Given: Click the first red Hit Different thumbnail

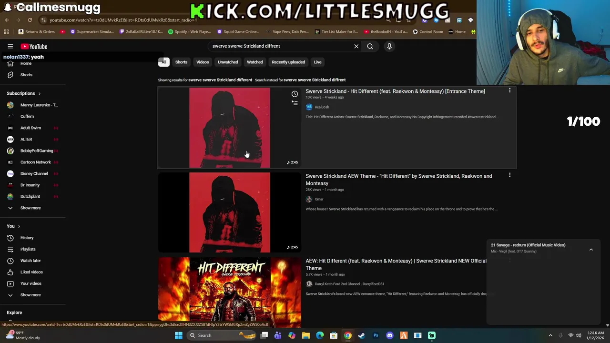Looking at the screenshot, I should click(x=230, y=127).
